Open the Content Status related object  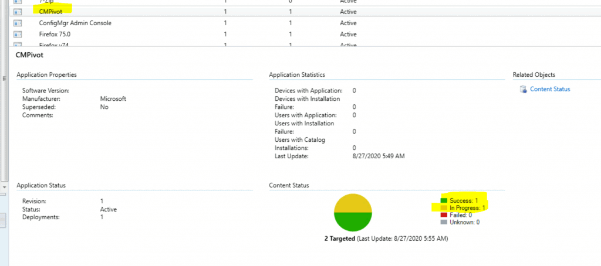point(550,89)
